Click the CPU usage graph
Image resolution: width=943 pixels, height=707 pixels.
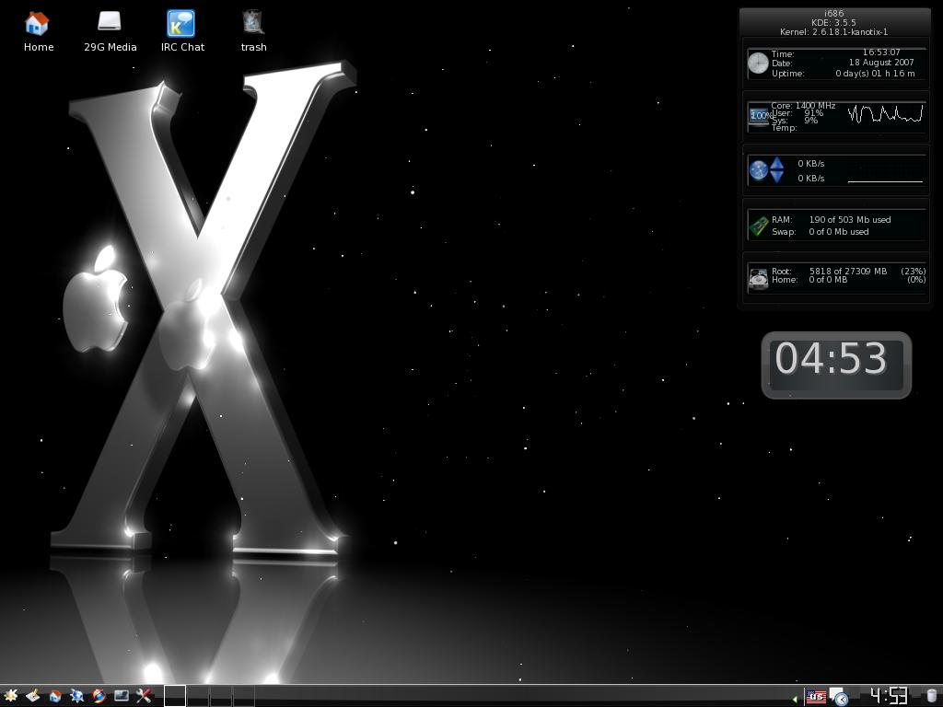coord(885,113)
